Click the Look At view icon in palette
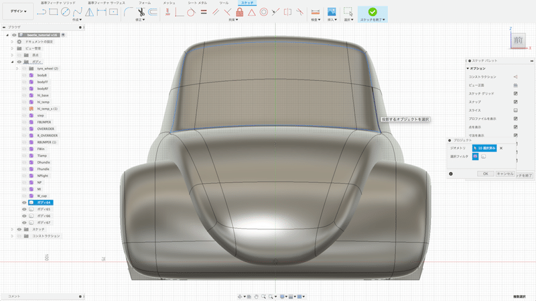The height and width of the screenshot is (301, 536). 515,85
